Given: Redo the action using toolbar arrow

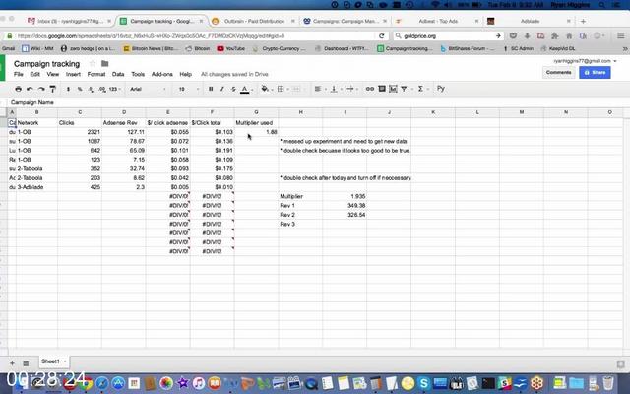Looking at the screenshot, I should 41,89.
